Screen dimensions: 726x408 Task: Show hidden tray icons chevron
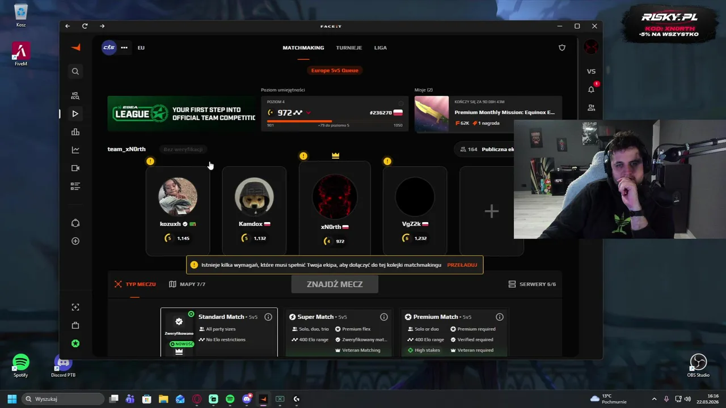pos(654,399)
